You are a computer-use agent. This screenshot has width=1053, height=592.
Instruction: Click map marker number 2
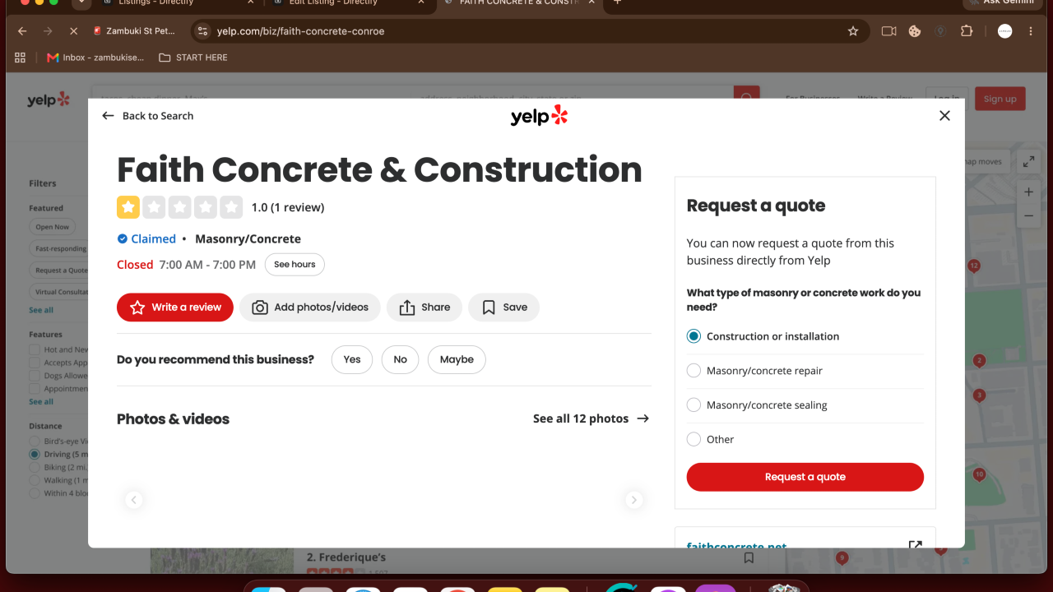979,360
